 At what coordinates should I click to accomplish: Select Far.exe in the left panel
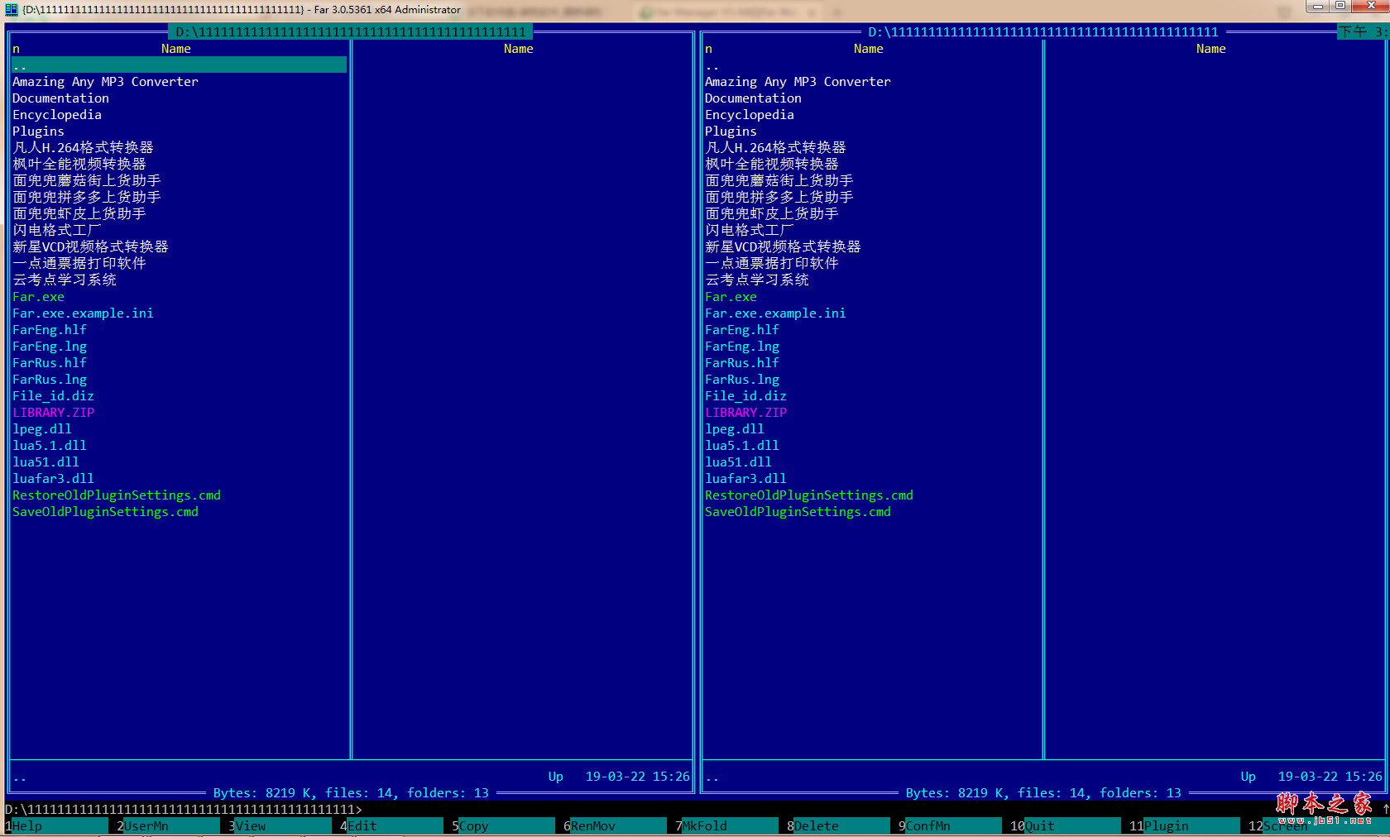click(x=38, y=297)
